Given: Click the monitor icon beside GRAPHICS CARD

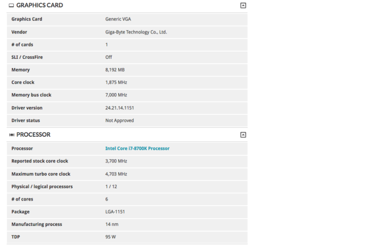Looking at the screenshot, I should tap(11, 6).
